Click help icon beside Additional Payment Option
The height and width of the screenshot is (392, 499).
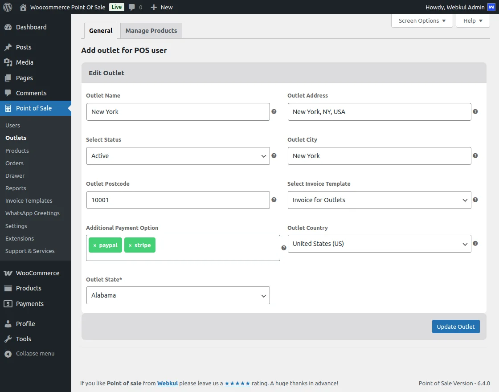(284, 248)
